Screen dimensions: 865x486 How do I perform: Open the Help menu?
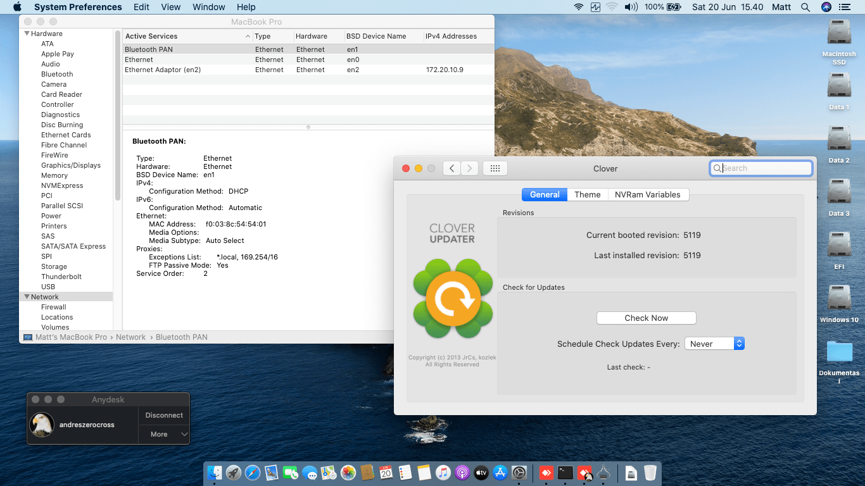click(x=246, y=7)
